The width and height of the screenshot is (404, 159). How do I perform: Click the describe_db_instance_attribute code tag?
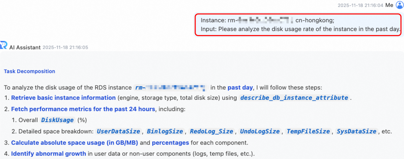click(294, 98)
